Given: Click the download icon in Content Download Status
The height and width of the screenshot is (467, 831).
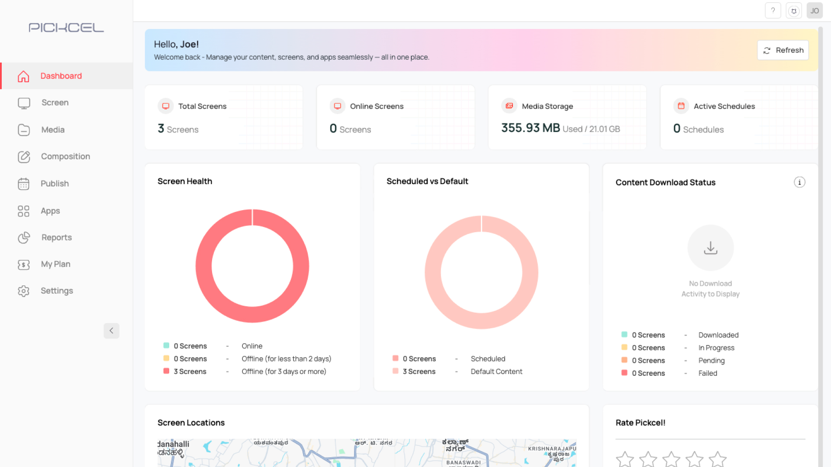Looking at the screenshot, I should coord(710,247).
